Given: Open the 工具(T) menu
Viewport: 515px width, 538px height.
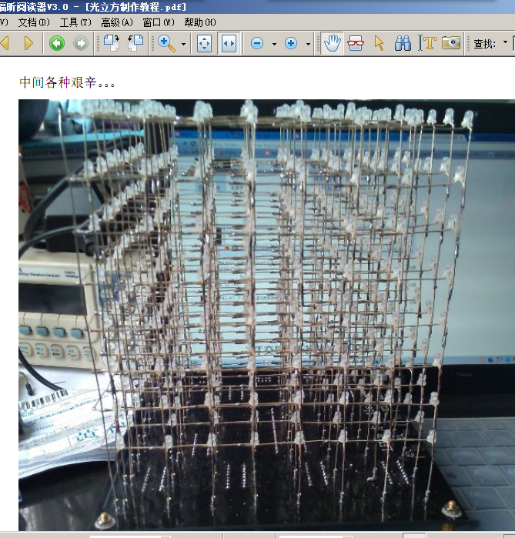Looking at the screenshot, I should tap(75, 22).
